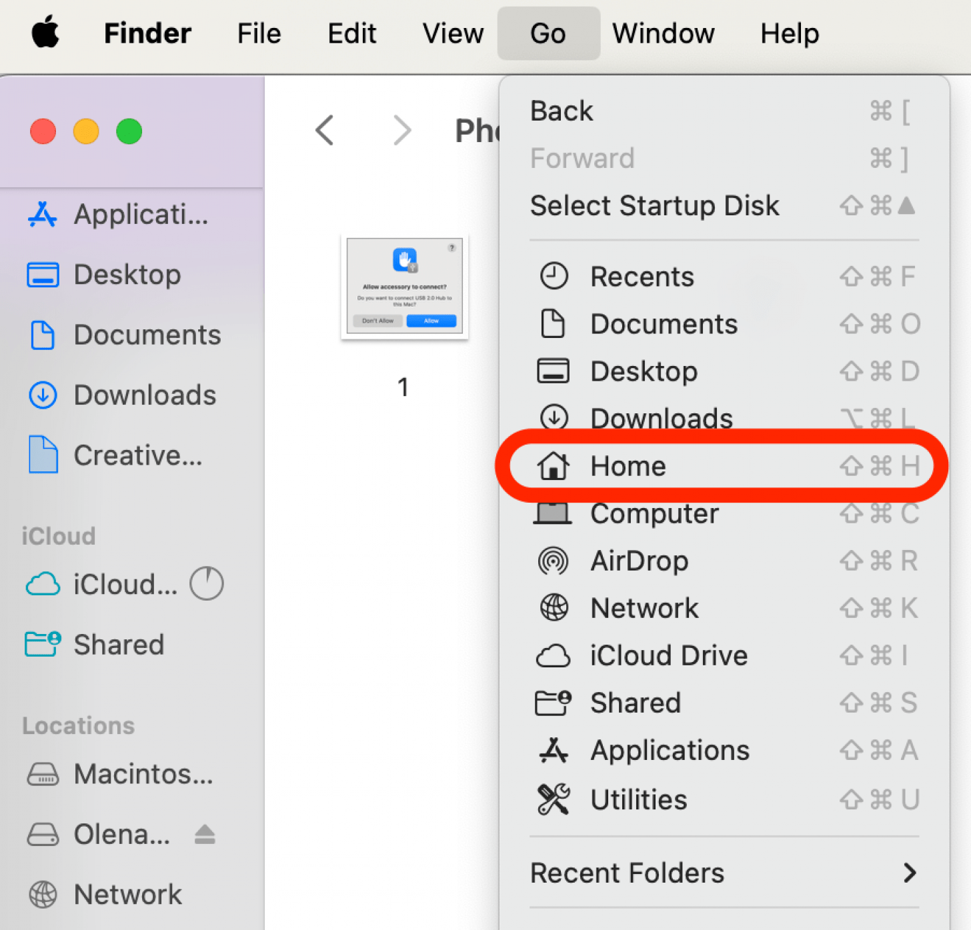Open Shared in the iCloud sidebar section
The image size is (971, 930).
118,645
